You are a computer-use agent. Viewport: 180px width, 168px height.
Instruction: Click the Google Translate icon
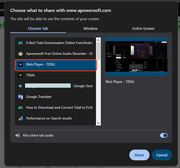21,97
